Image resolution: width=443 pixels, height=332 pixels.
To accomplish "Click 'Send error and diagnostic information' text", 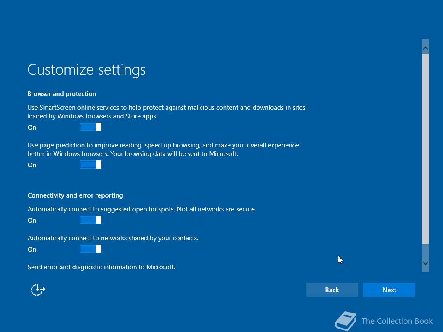I will click(101, 267).
